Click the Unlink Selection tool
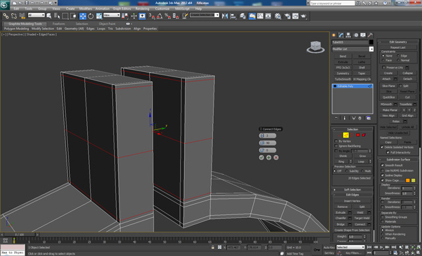The width and height of the screenshot is (422, 256). [x=14, y=16]
